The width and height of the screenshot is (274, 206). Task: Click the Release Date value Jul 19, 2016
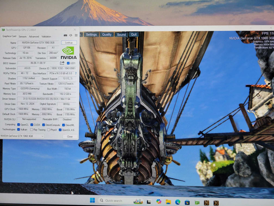(26, 58)
